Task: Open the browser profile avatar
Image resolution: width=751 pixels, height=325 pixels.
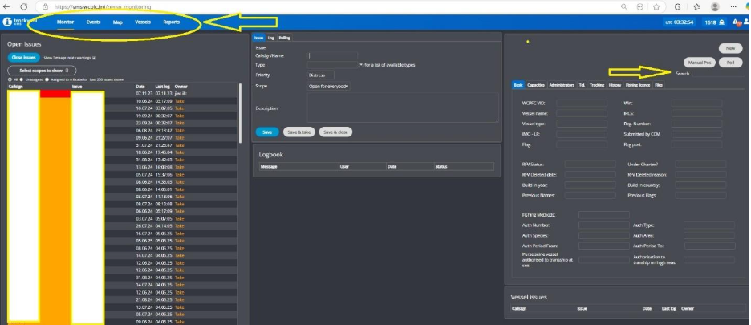Action: tap(715, 6)
